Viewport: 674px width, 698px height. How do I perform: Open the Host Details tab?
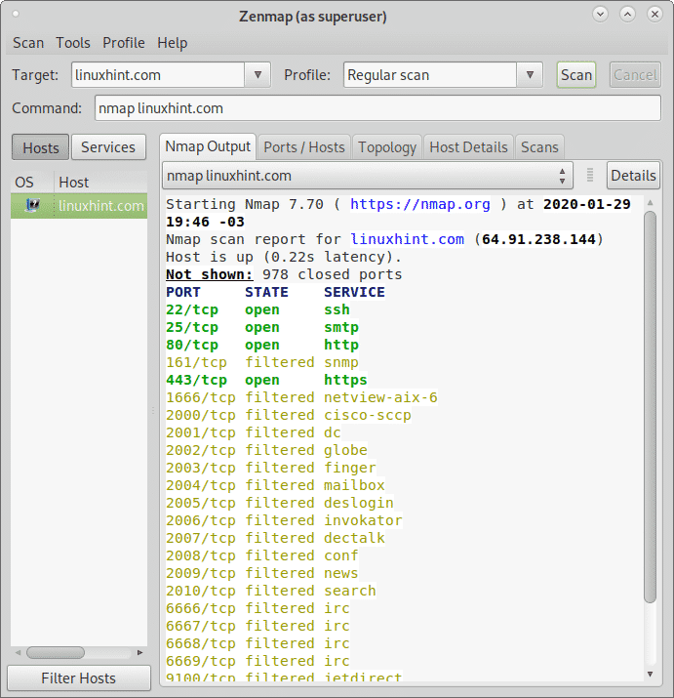[x=468, y=147]
